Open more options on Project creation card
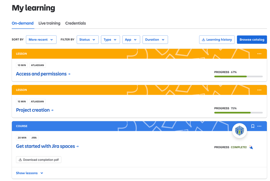Screen dimensions: 270x181 259,90
